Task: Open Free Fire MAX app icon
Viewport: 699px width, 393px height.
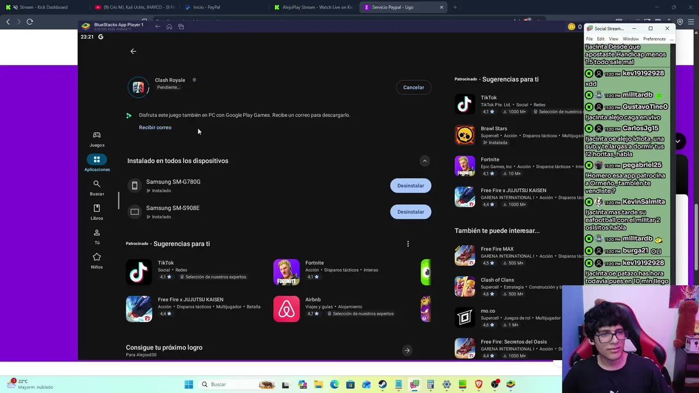Action: pos(465,255)
